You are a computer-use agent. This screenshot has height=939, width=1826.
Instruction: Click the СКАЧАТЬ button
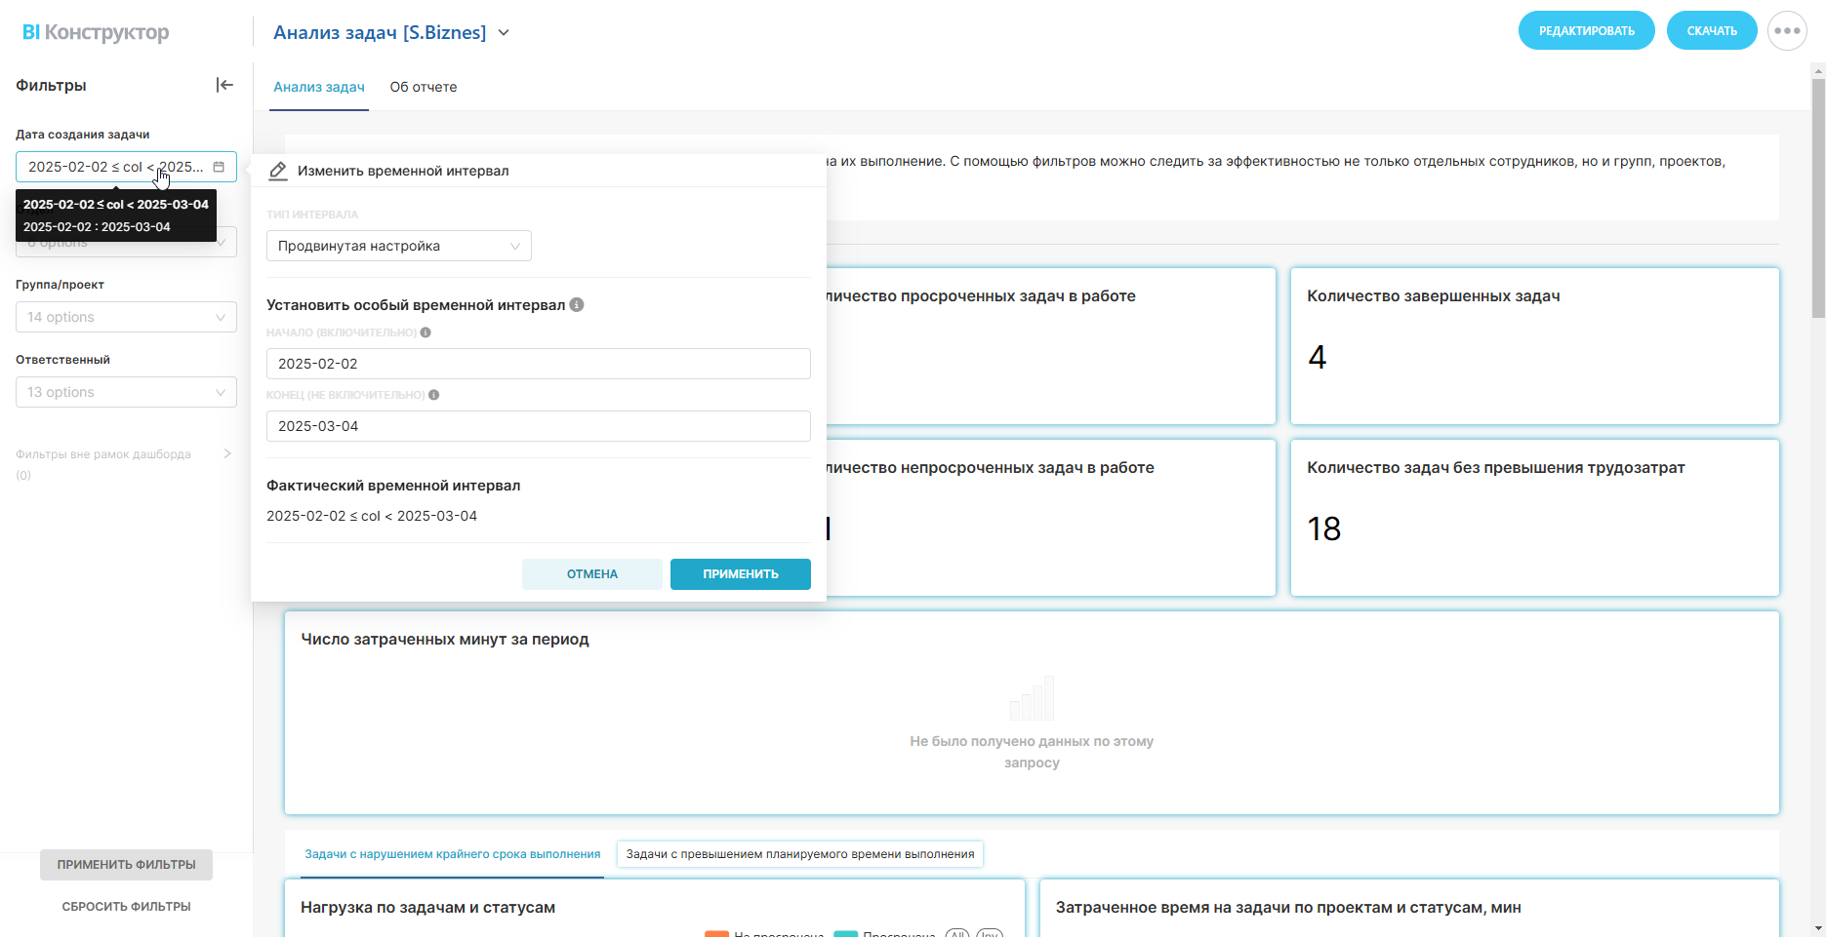point(1712,31)
